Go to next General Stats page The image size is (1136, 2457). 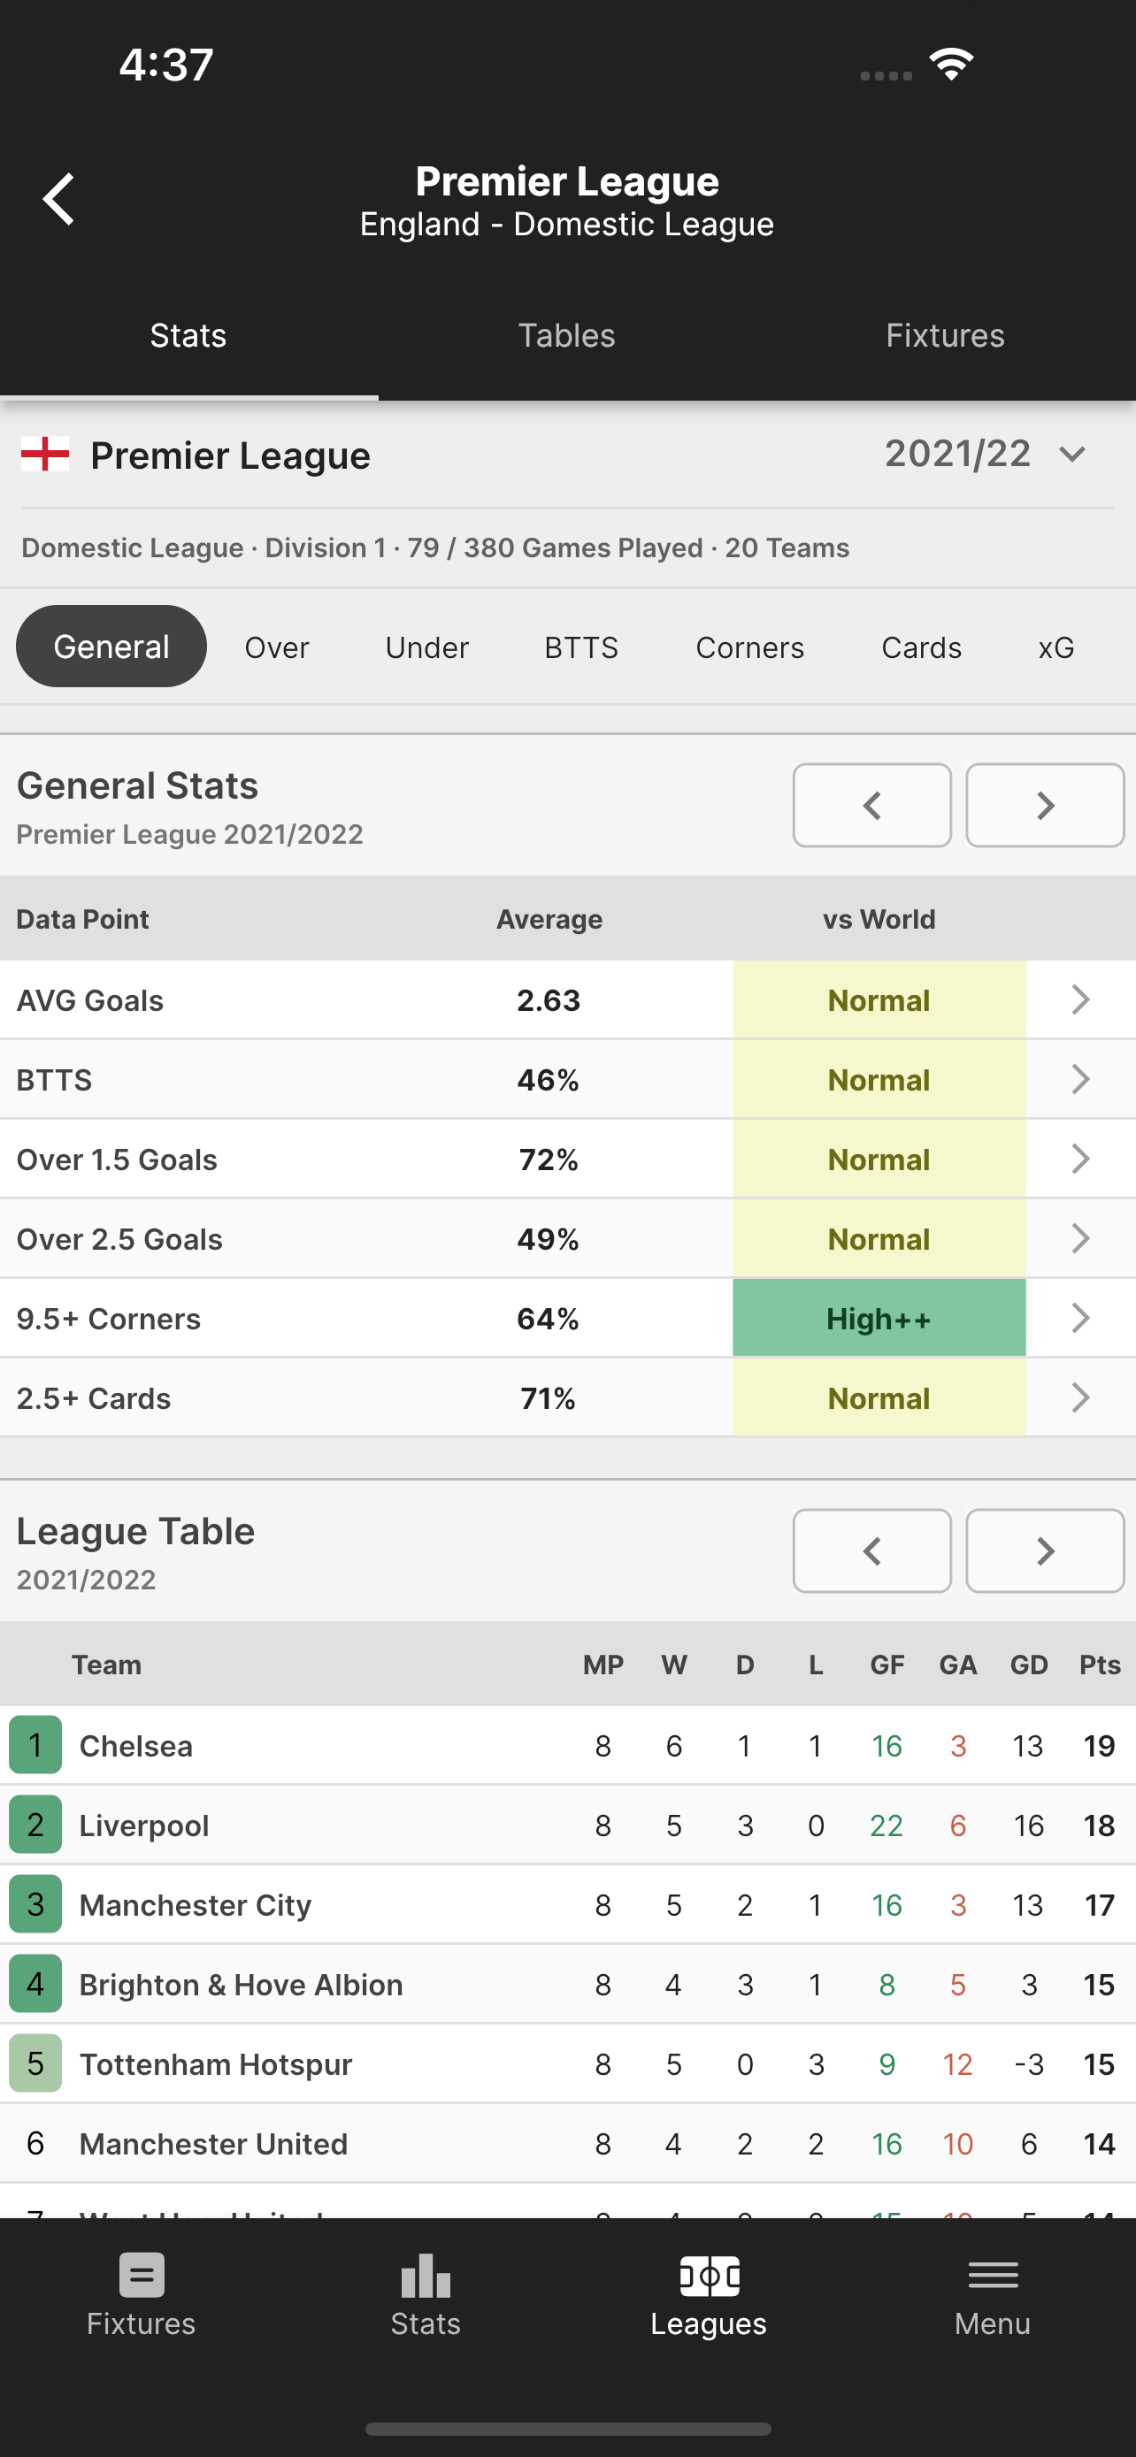(x=1045, y=805)
